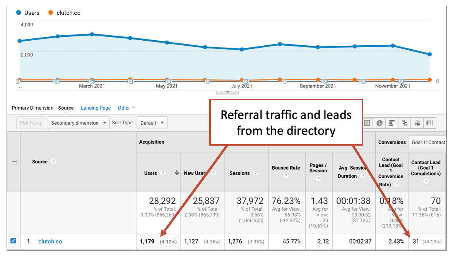
Task: Open the help icon next to Source
Action: click(x=53, y=162)
